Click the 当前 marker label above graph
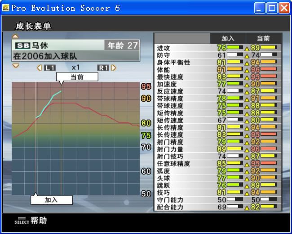The height and width of the screenshot is (234, 292). tap(77, 77)
